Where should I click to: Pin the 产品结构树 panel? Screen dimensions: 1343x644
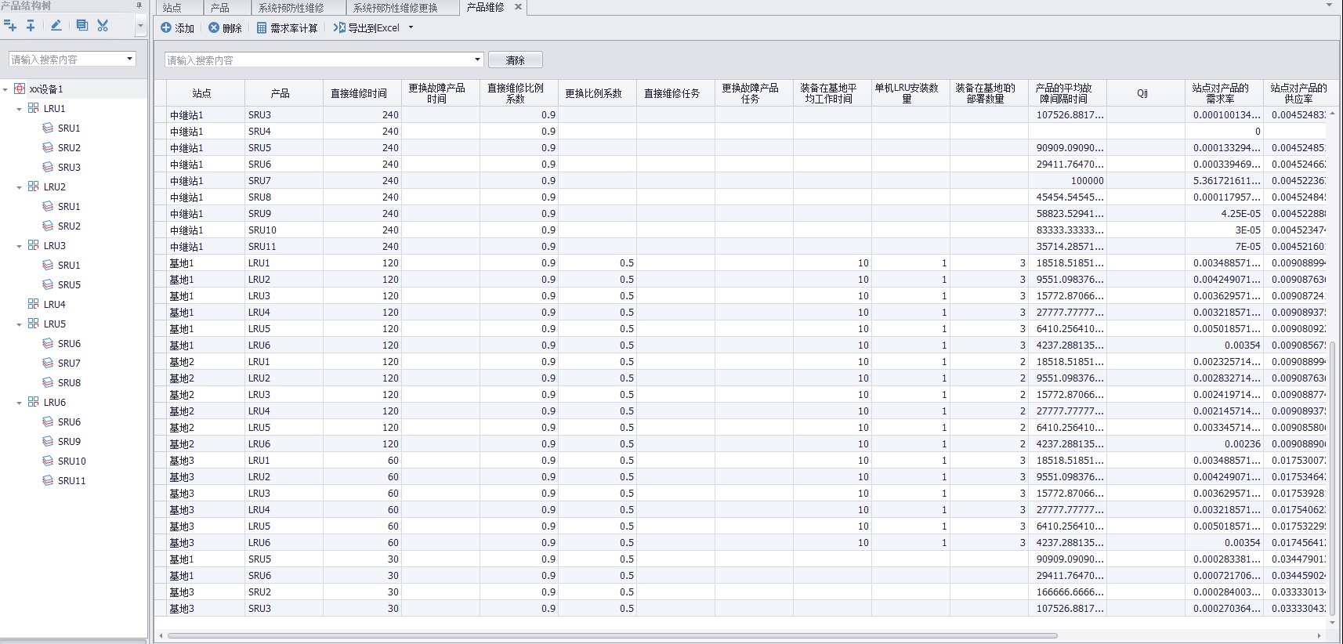tap(139, 5)
